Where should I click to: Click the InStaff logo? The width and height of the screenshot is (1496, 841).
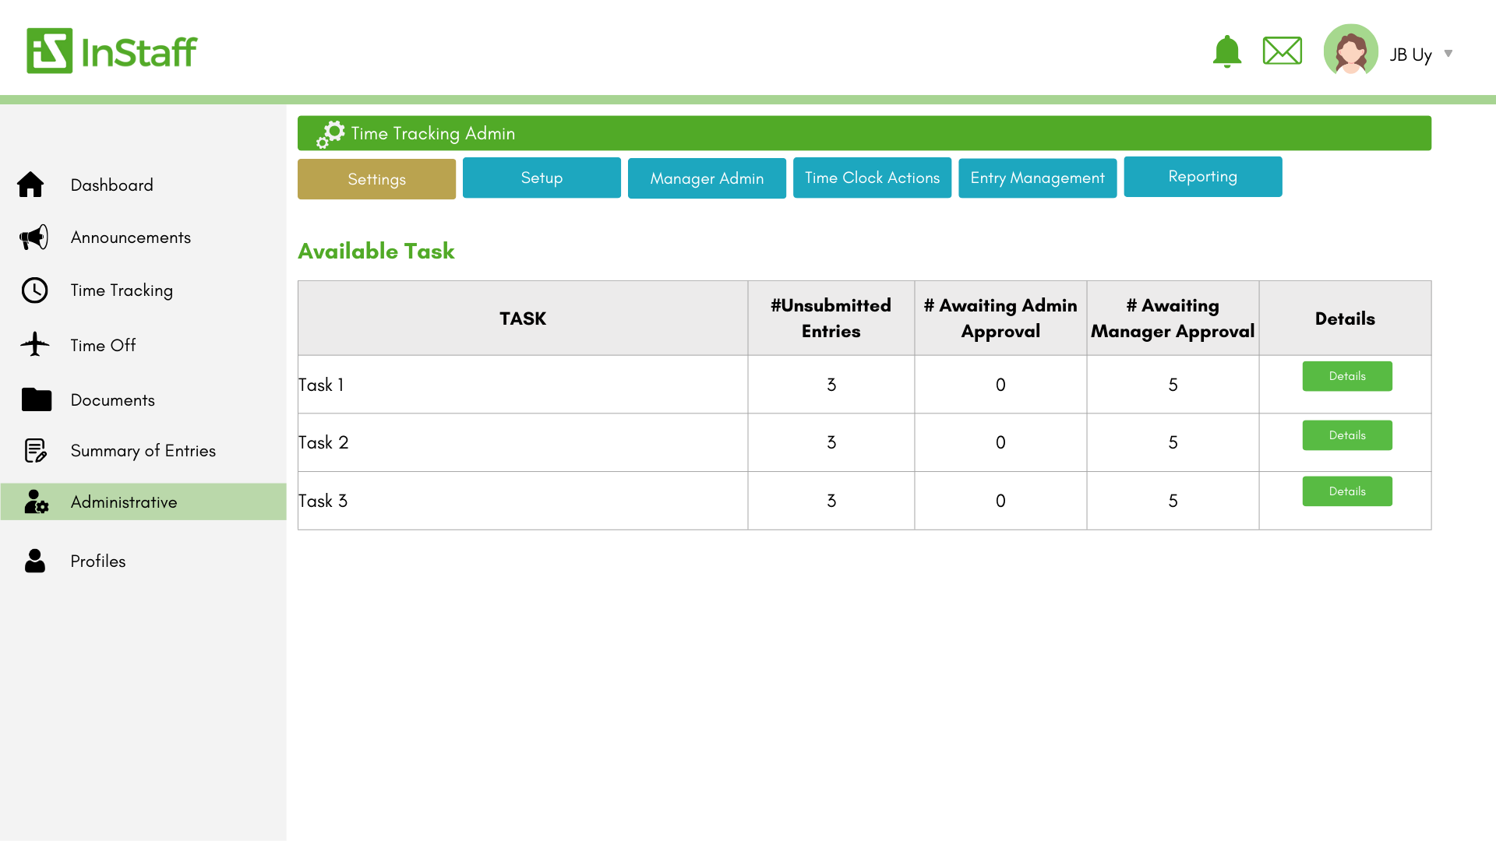(x=111, y=51)
